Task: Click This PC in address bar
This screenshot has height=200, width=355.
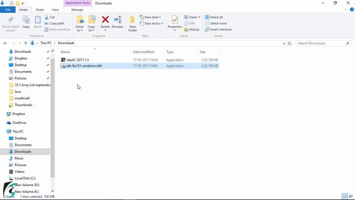Action: pyautogui.click(x=46, y=43)
